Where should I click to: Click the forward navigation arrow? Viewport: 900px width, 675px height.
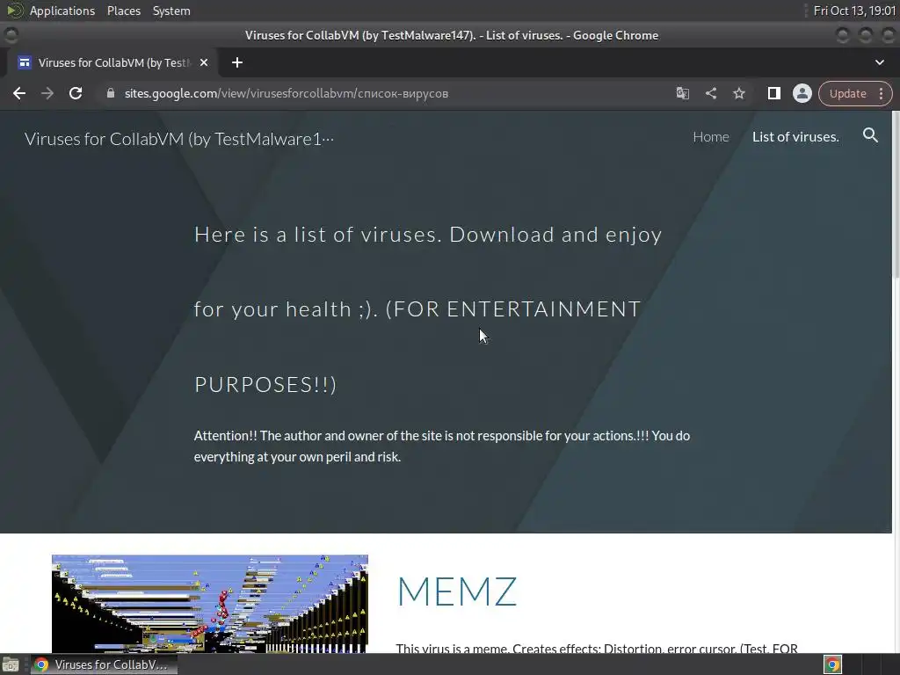(x=47, y=93)
